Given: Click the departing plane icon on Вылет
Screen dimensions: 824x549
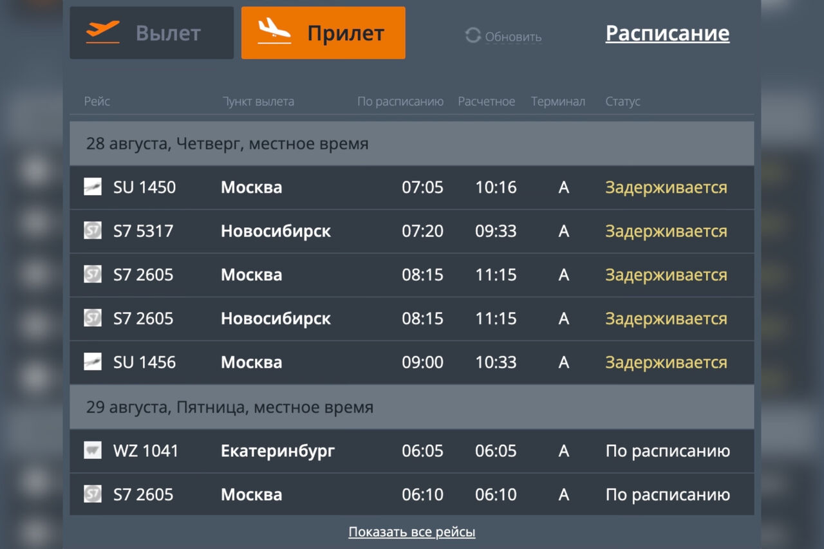Looking at the screenshot, I should click(103, 32).
